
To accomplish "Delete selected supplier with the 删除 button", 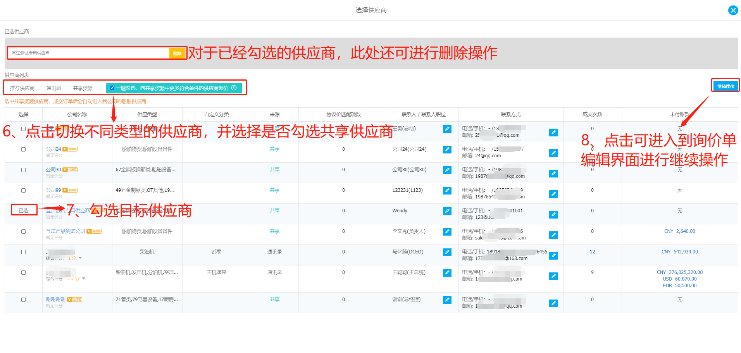I will pos(177,53).
